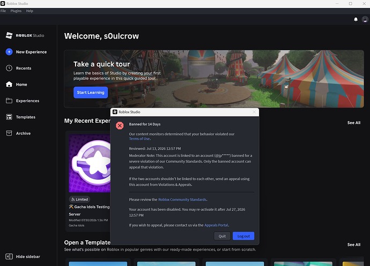The image size is (370, 266).
Task: Open Archive section in sidebar
Action: 24,133
